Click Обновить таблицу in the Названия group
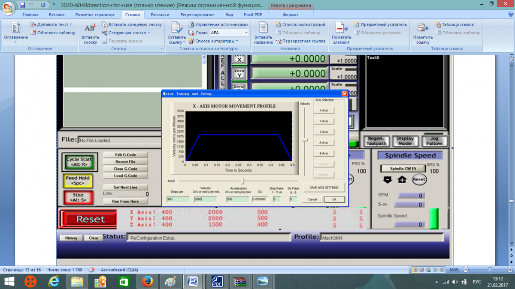 (x=298, y=33)
